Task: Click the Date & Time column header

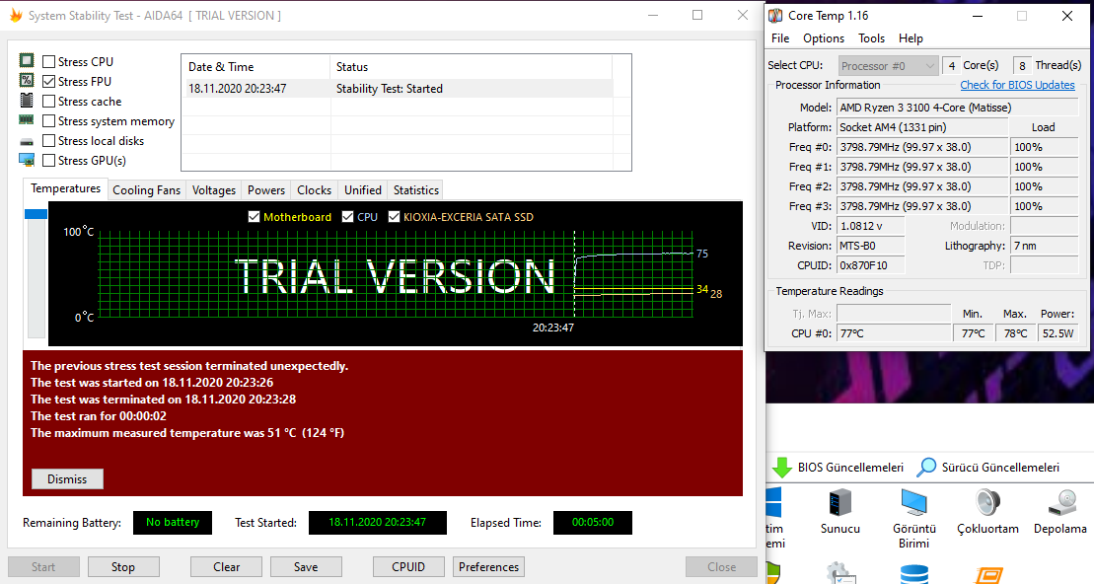Action: (255, 67)
